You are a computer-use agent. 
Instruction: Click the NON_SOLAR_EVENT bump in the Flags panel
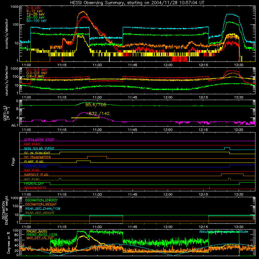(x=227, y=148)
